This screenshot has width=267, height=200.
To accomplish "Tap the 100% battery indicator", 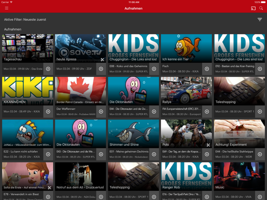I will (260, 2).
